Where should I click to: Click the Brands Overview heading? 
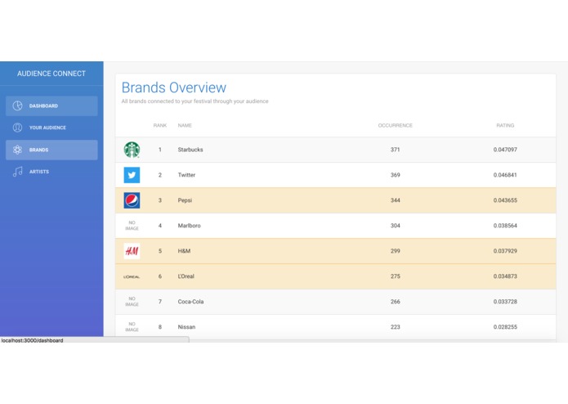(x=174, y=88)
